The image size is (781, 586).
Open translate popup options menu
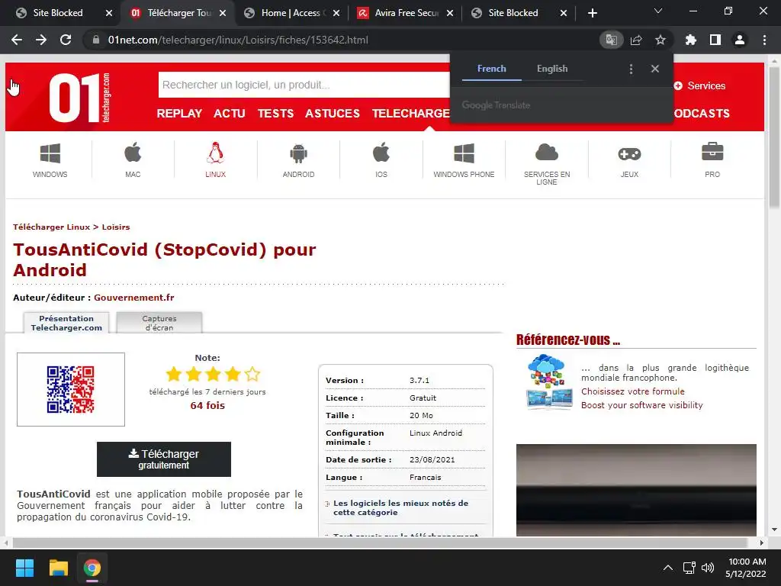point(631,69)
